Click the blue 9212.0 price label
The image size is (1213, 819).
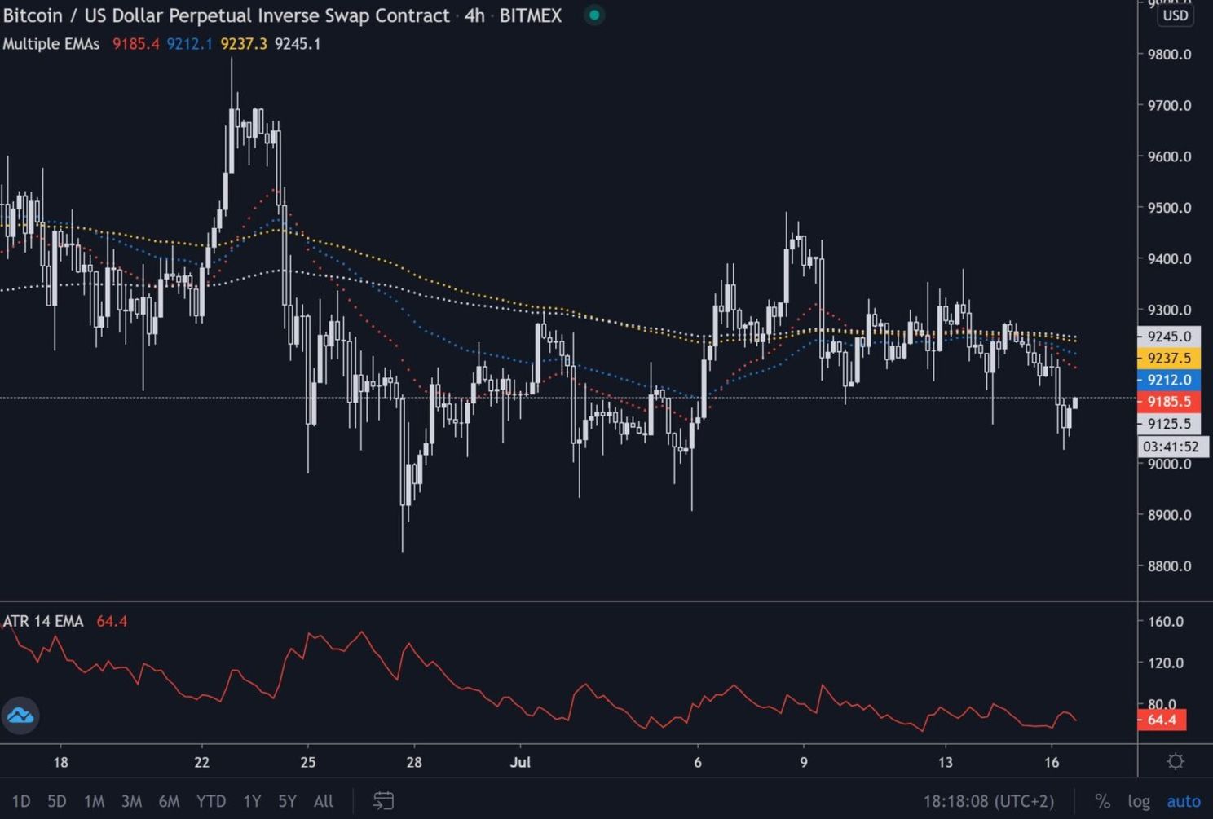tap(1169, 380)
